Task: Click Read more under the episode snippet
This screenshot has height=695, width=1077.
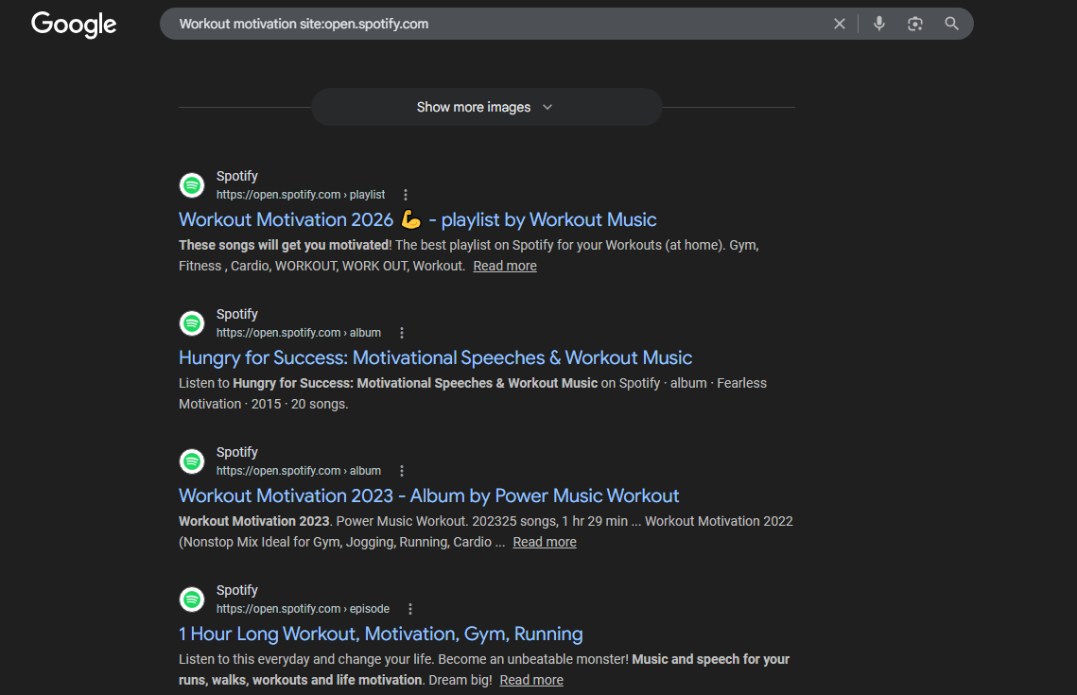Action: tap(531, 680)
